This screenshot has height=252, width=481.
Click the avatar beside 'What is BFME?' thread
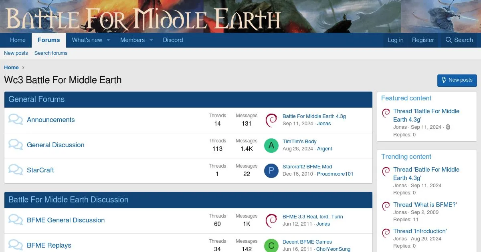(x=386, y=206)
